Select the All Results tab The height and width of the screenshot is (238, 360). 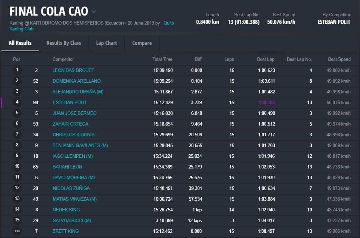pos(20,43)
